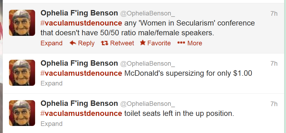Expand the McDonald's supersizing tweet

coord(51,83)
